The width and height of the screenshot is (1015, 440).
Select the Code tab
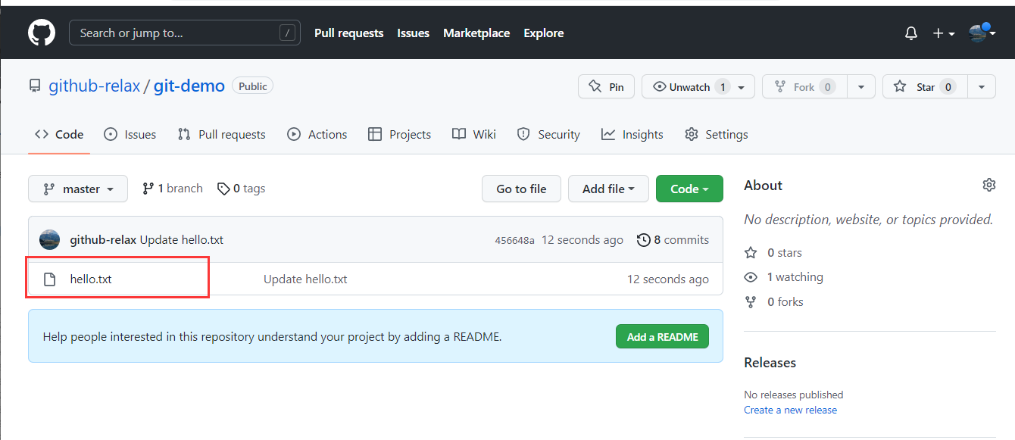coord(59,134)
